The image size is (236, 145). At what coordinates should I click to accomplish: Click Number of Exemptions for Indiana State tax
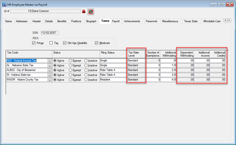[x=153, y=75]
